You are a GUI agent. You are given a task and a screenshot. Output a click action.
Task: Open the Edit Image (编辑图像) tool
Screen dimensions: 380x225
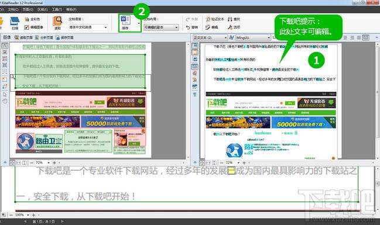(x=34, y=27)
